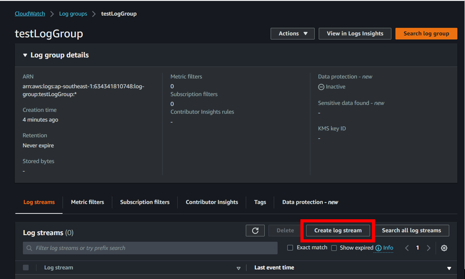This screenshot has height=279, width=465.
Task: Open the Contributor Insights tab
Action: click(212, 202)
